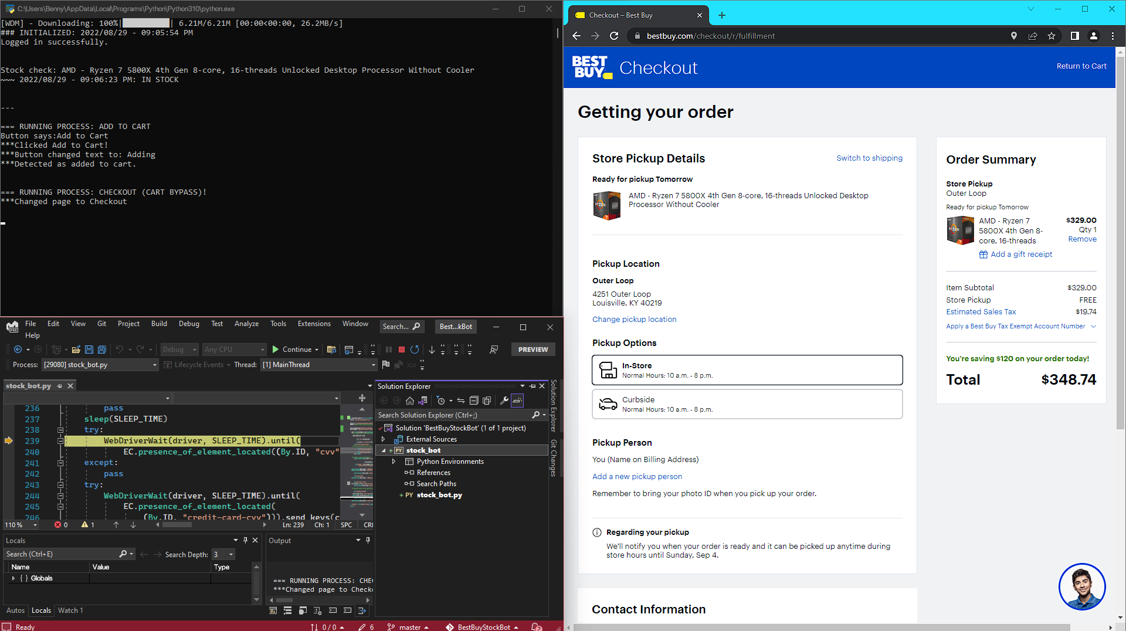1126x631 pixels.
Task: Open the Process dropdown showing stock_bot.py
Action: point(100,365)
